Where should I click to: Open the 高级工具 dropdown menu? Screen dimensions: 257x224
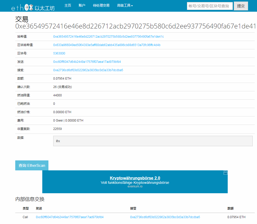125,5
